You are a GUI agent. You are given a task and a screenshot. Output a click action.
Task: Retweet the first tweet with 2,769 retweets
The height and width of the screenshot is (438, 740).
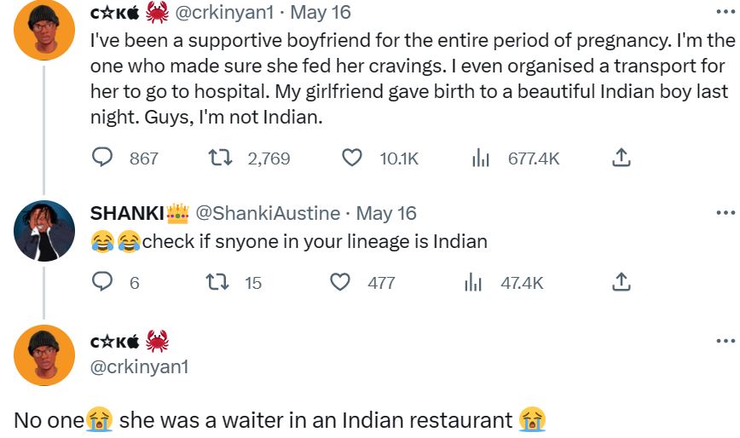click(x=219, y=158)
